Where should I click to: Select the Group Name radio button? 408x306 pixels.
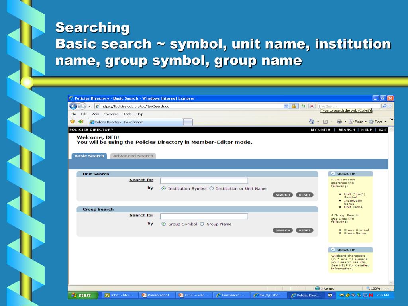(x=202, y=224)
